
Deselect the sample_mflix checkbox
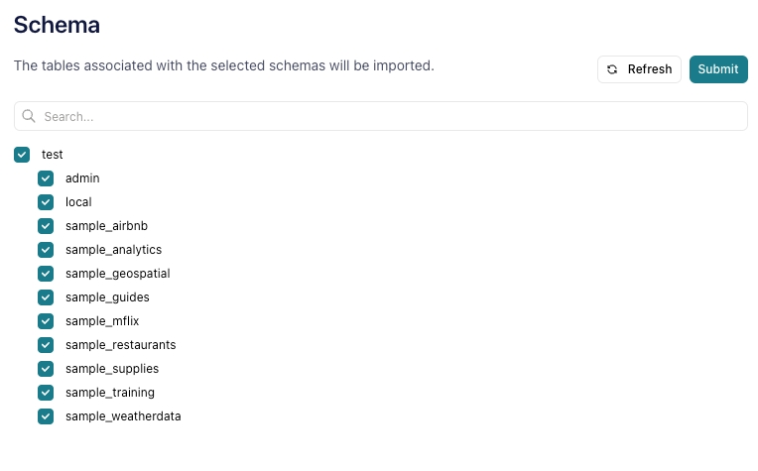pos(46,321)
